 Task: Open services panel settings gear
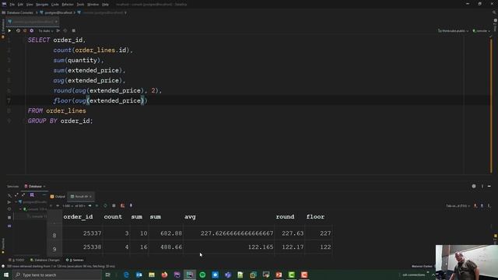coord(474,187)
